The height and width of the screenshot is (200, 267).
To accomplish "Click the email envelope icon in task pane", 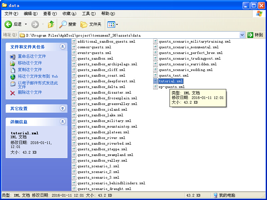I will [x=13, y=84].
